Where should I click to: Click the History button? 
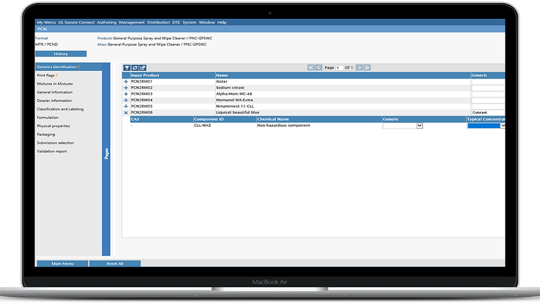(x=61, y=54)
